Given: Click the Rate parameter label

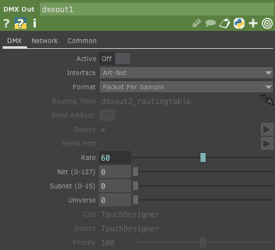Looking at the screenshot, I should click(x=88, y=157).
